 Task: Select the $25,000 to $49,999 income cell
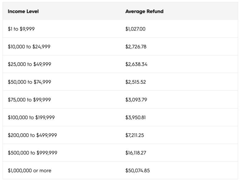coord(29,64)
